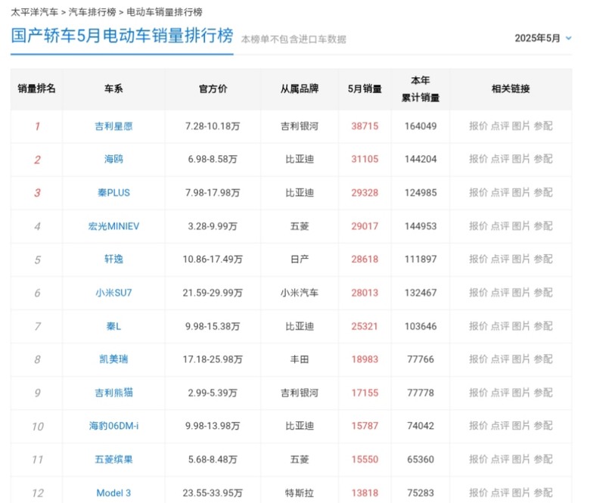Open 汽车排行榜 breadcrumb link
Image resolution: width=590 pixels, height=503 pixels.
92,12
